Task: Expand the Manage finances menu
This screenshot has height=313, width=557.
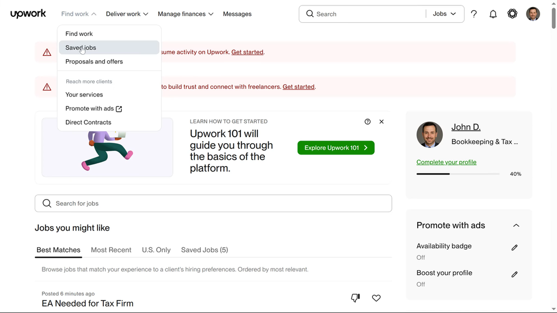Action: tap(185, 14)
